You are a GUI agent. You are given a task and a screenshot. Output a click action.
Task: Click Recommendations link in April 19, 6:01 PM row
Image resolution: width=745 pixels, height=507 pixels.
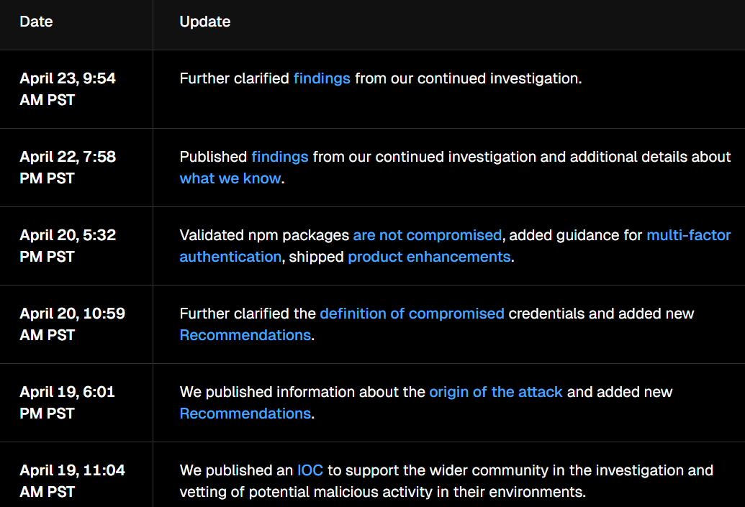[x=245, y=414]
